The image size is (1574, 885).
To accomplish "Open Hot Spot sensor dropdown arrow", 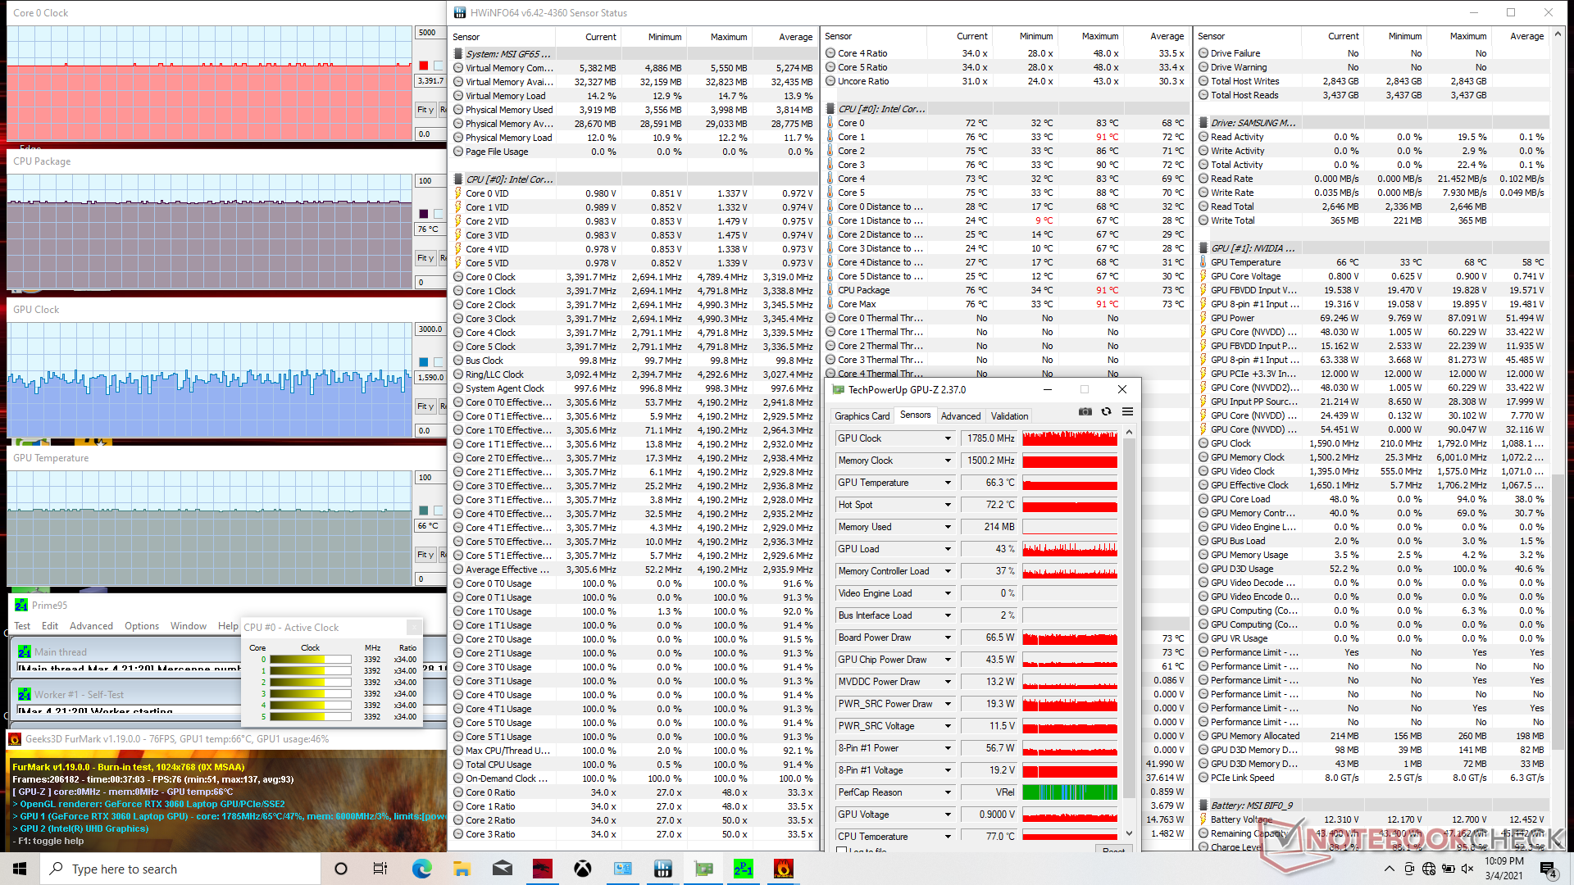I will [948, 505].
